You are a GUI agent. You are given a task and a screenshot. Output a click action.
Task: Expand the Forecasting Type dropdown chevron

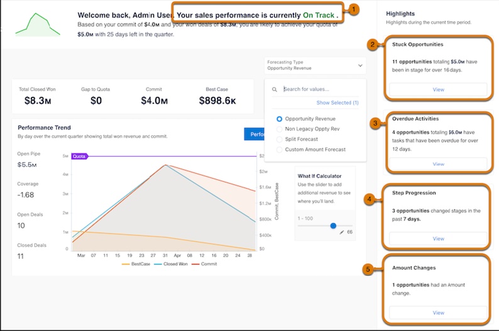(360, 65)
